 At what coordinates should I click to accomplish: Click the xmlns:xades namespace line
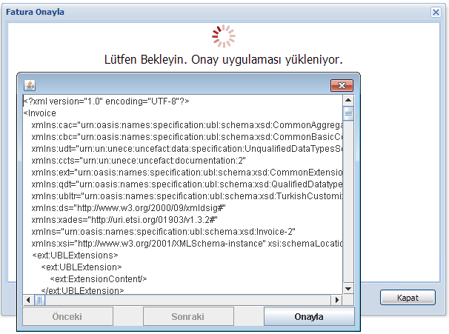(122, 220)
